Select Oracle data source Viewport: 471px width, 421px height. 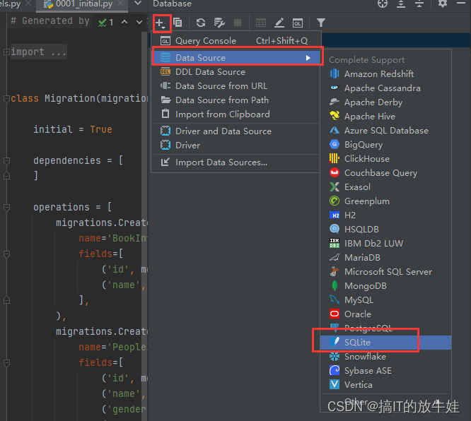[x=386, y=314]
